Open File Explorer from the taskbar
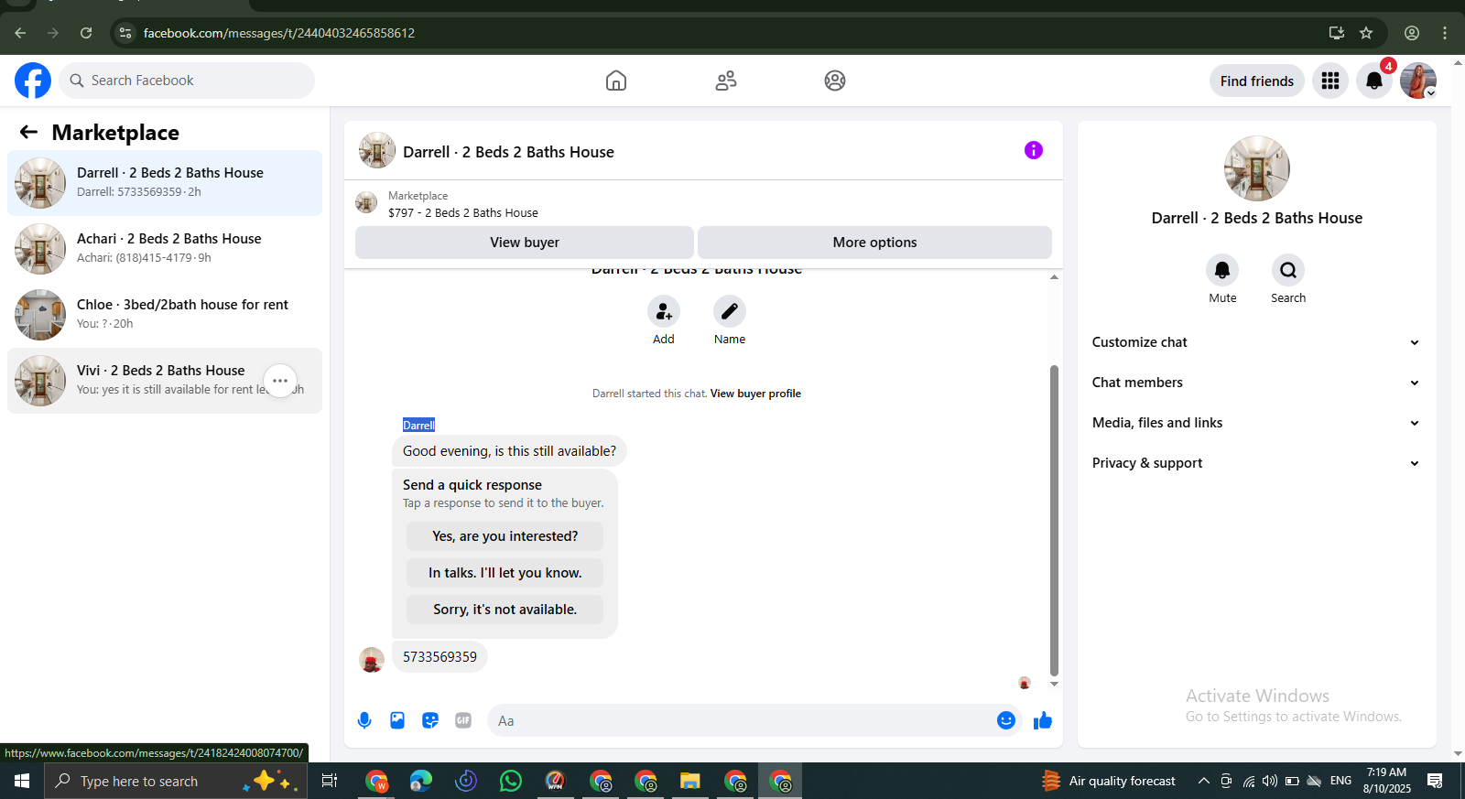This screenshot has height=799, width=1465. [x=690, y=781]
